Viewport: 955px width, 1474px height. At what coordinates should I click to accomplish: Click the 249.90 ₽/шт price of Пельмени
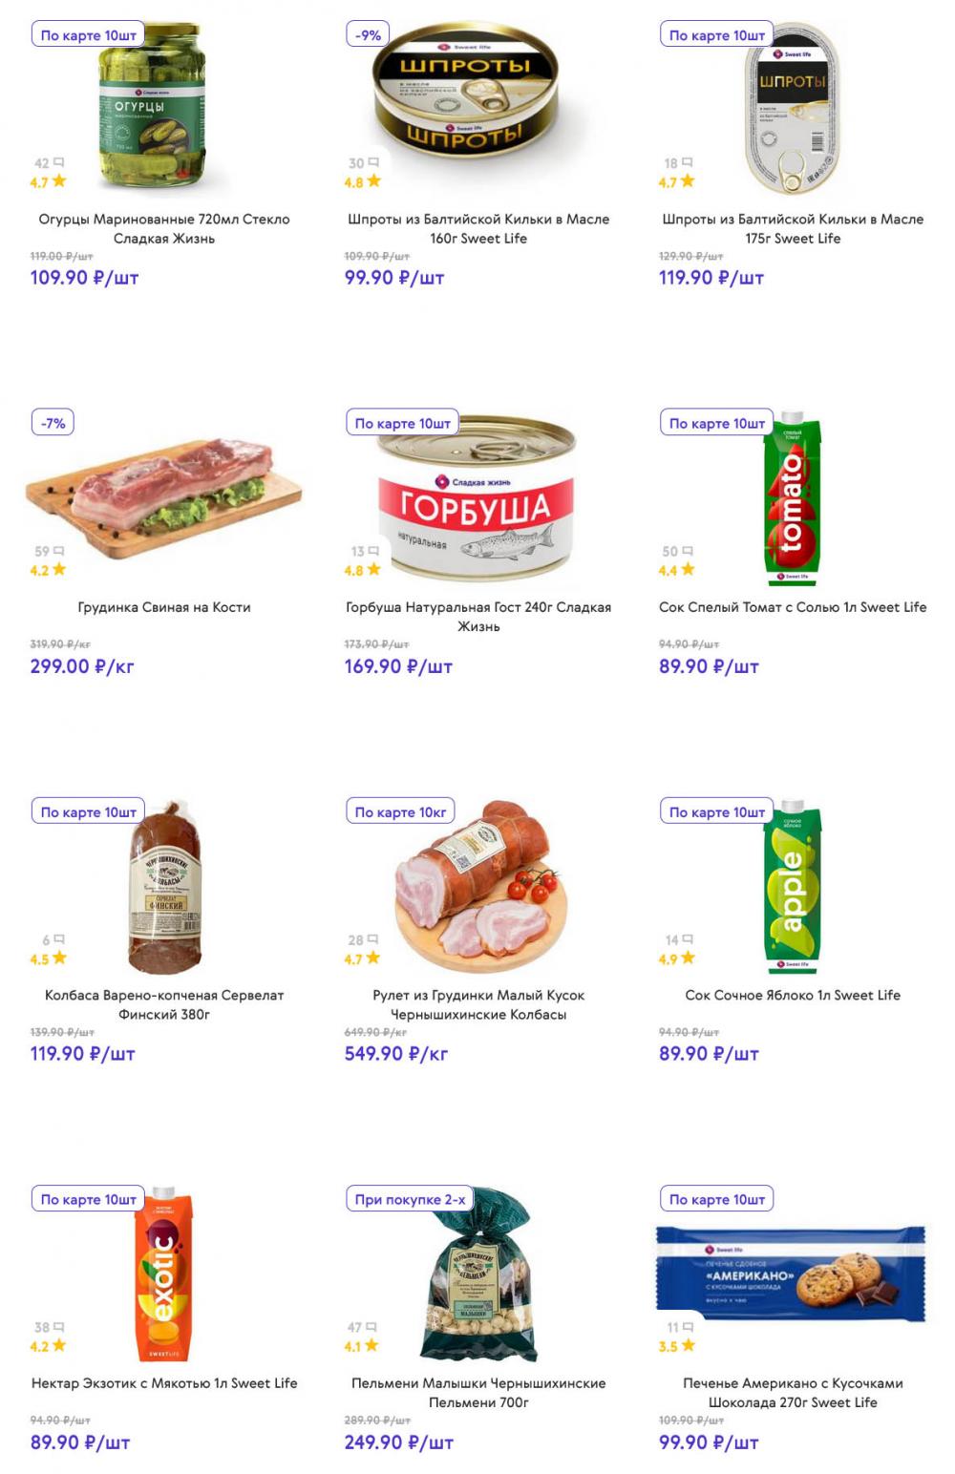click(399, 1442)
